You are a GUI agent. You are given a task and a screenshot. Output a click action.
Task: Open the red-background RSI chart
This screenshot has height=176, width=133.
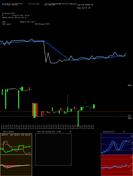tap(117, 165)
